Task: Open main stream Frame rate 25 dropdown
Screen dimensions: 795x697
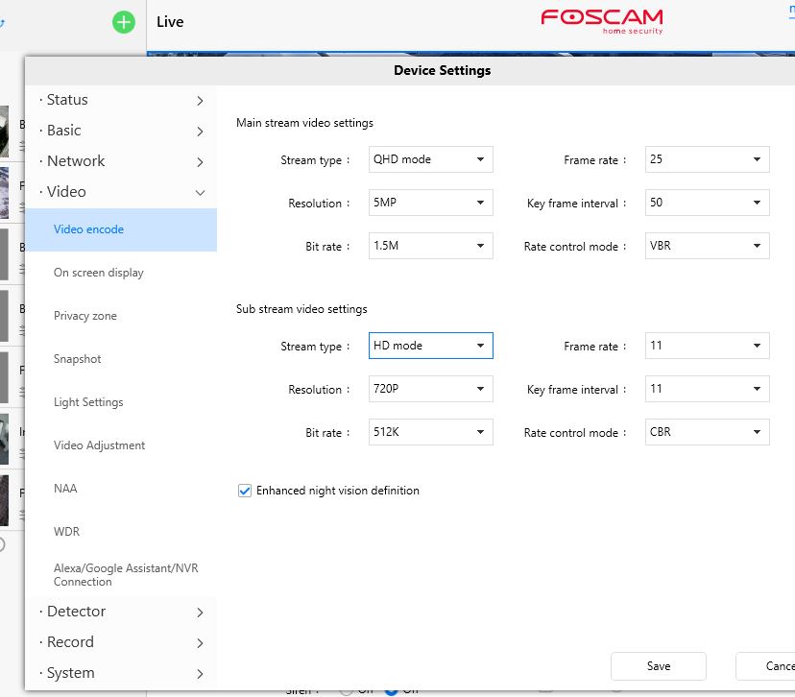Action: tap(707, 159)
